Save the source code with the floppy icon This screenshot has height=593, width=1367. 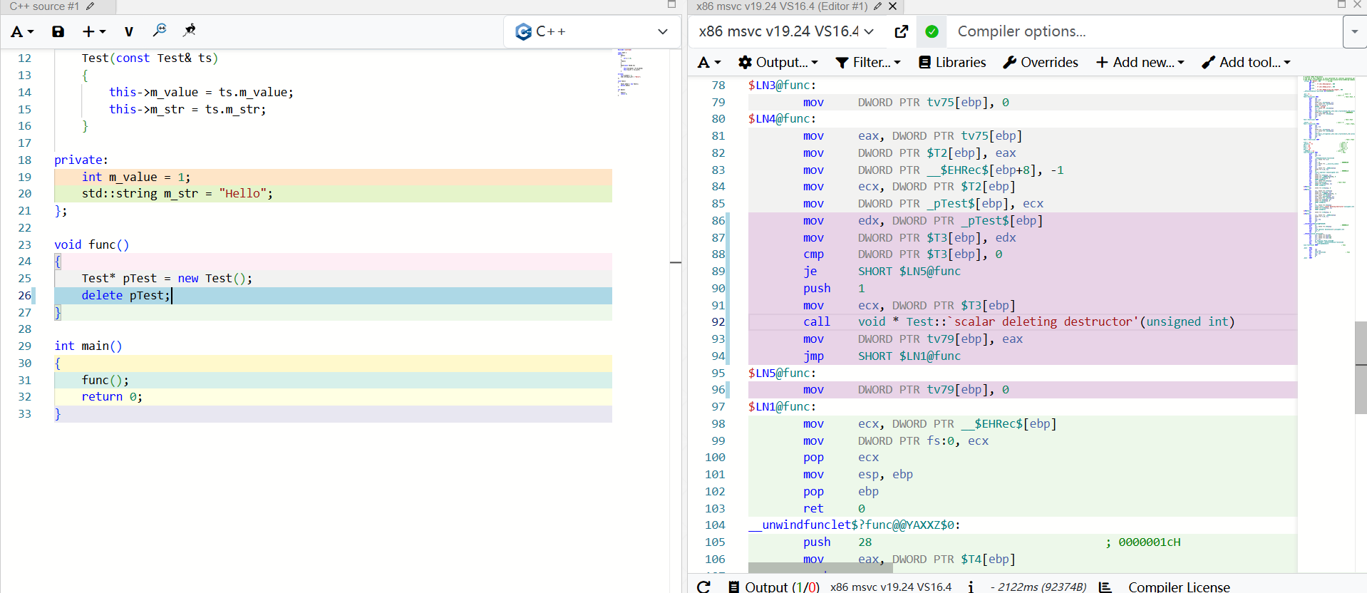pyautogui.click(x=58, y=31)
